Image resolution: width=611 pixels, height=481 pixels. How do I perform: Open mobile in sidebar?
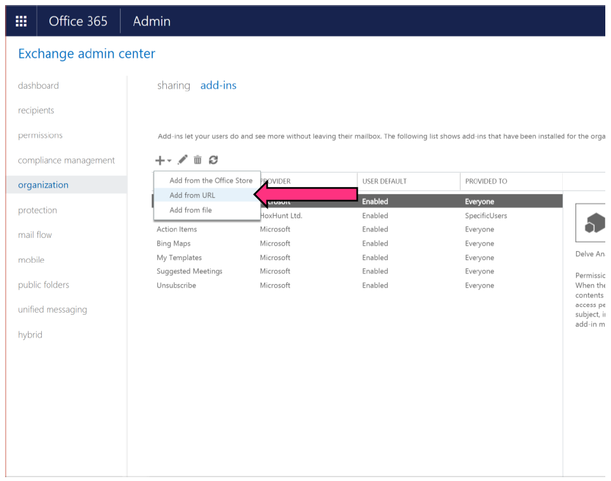coord(31,260)
